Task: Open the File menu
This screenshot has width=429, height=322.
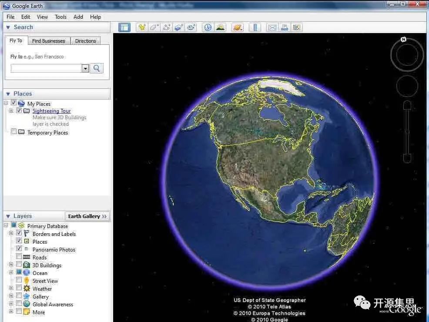Action: pos(11,17)
